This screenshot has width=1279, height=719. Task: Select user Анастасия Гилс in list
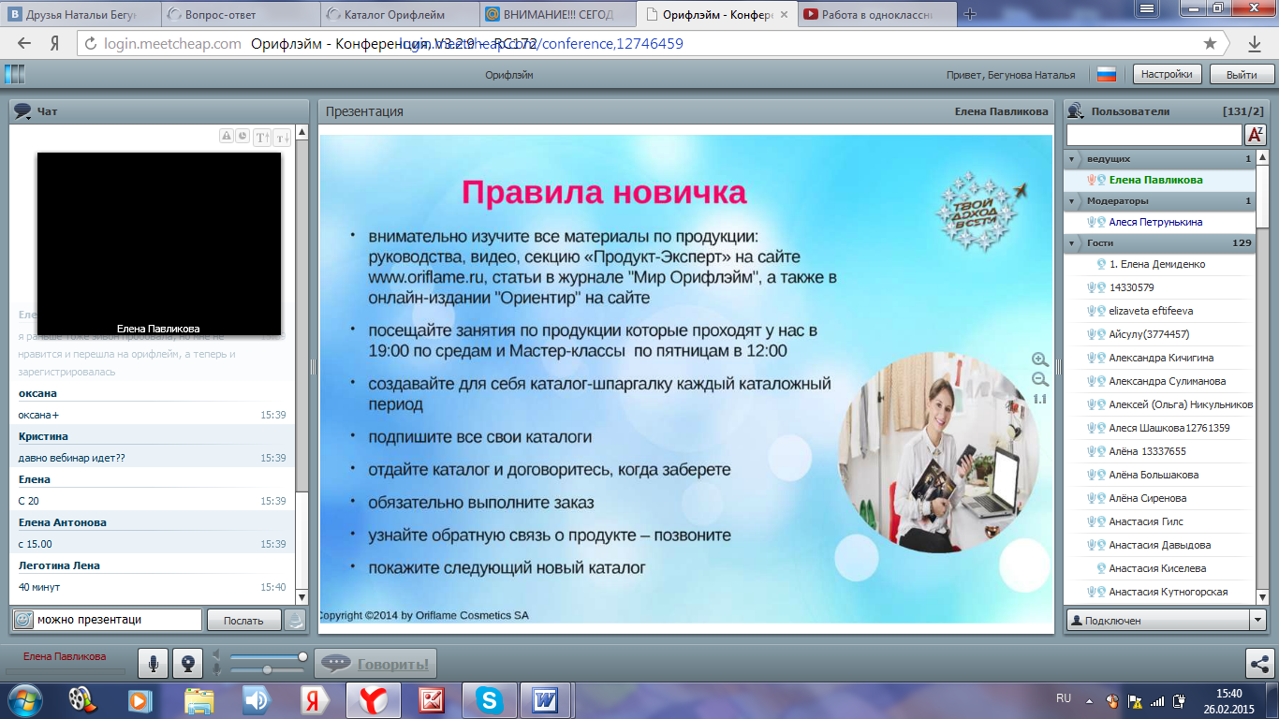coord(1146,521)
